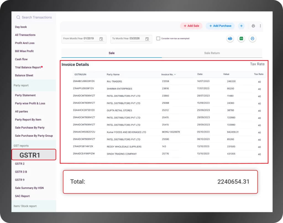Open the three-dot overflow menu
The height and width of the screenshot is (223, 283).
click(260, 26)
